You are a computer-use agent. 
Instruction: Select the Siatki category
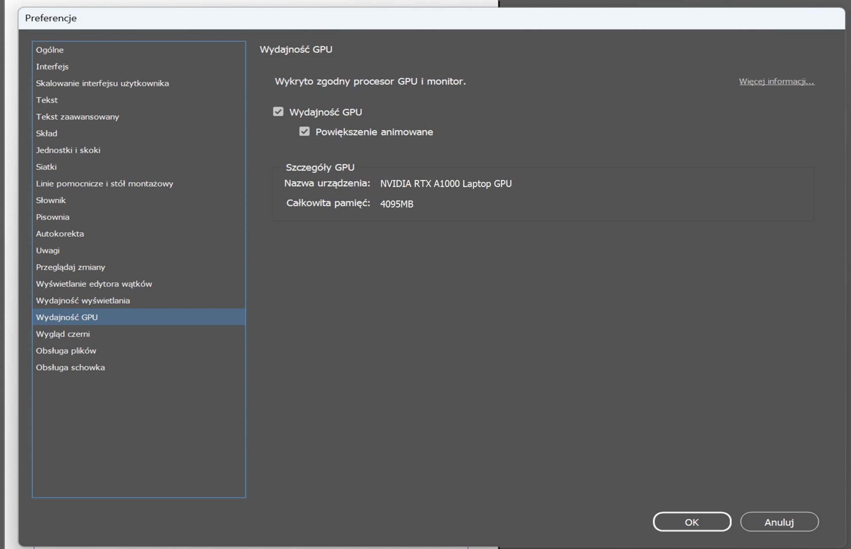[46, 167]
